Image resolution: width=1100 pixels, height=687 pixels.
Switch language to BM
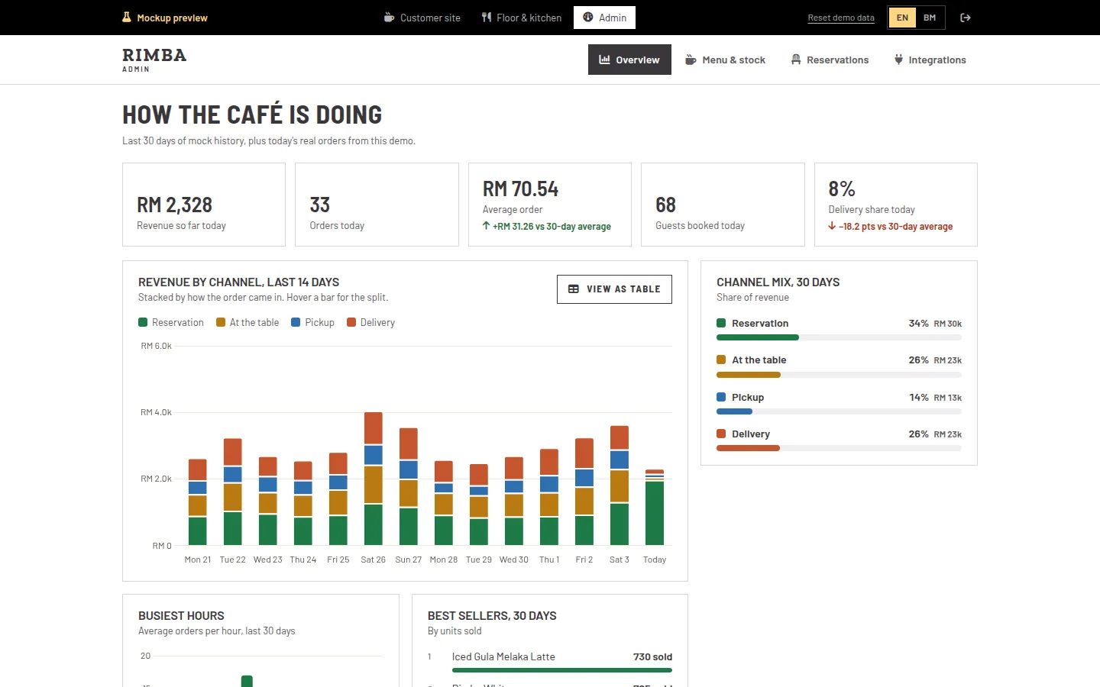pos(930,18)
